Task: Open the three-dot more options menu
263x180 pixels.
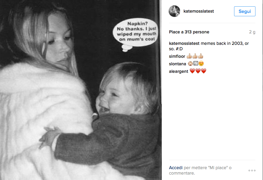Action: click(x=252, y=170)
